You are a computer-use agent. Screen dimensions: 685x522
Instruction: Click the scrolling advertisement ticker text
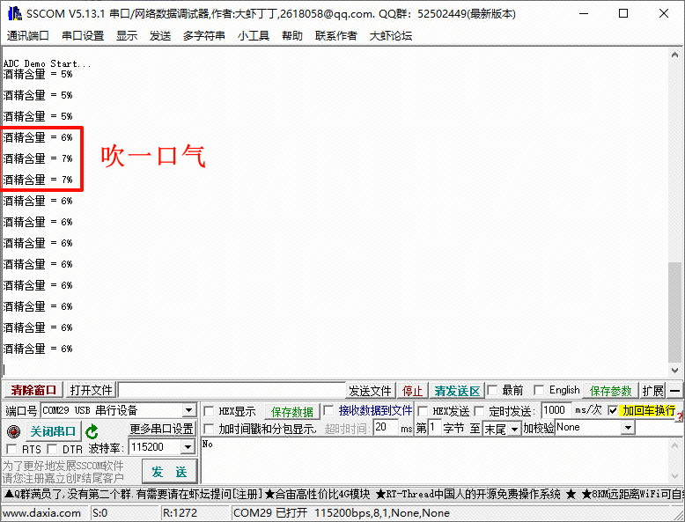(342, 494)
